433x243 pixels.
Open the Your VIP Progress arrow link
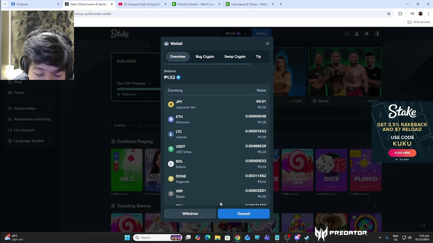[150, 83]
